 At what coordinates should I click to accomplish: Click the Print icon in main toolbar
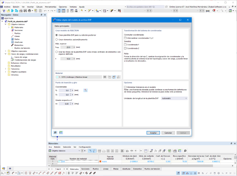(30, 11)
